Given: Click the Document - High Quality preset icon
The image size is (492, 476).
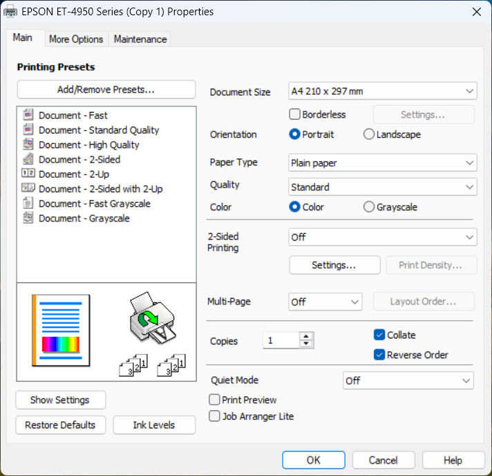Looking at the screenshot, I should coord(28,144).
